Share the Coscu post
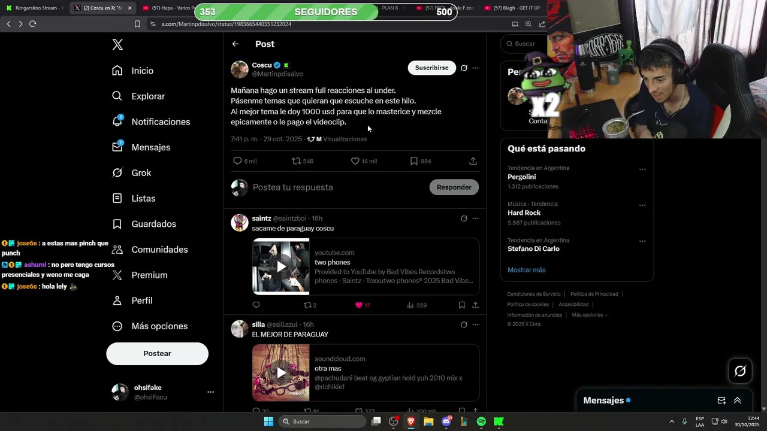 click(473, 161)
